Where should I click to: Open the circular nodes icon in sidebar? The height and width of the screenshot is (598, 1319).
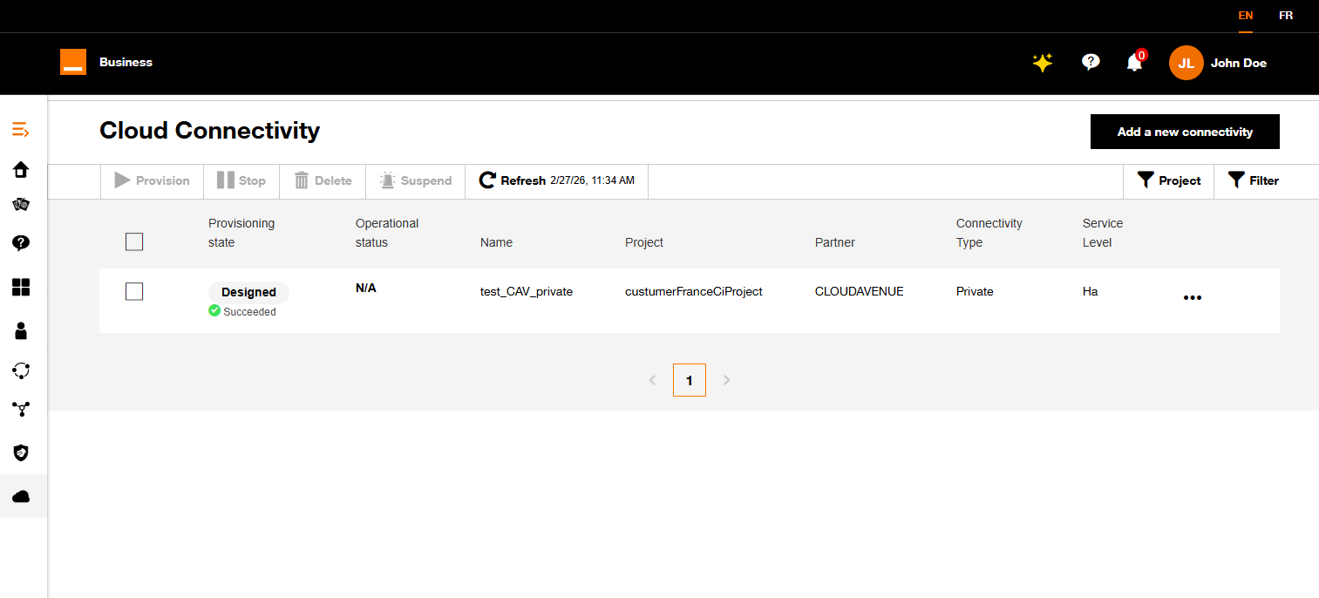click(x=21, y=370)
